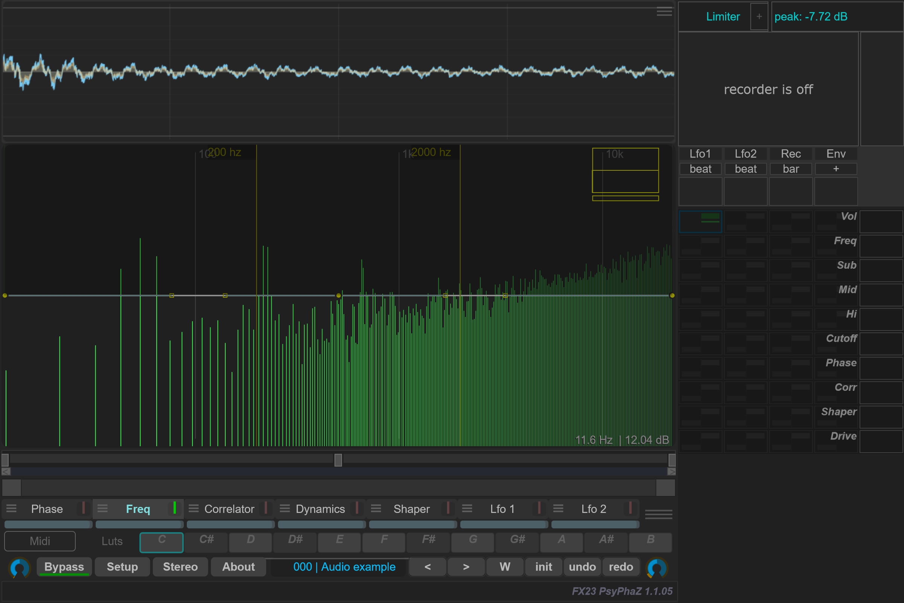
Task: Click the undo button
Action: (x=582, y=567)
